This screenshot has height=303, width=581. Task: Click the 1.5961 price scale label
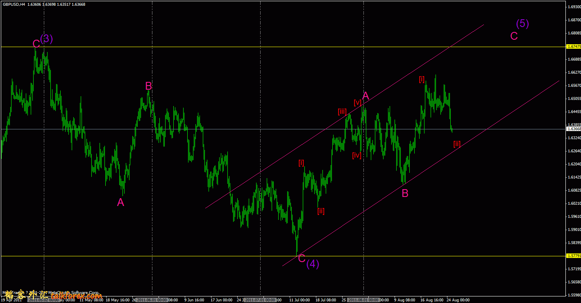tap(574, 216)
